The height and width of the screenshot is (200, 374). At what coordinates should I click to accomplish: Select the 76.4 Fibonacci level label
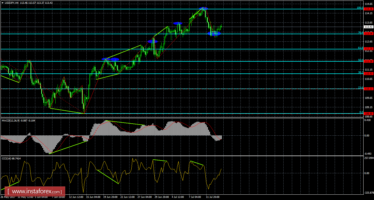tap(361, 33)
